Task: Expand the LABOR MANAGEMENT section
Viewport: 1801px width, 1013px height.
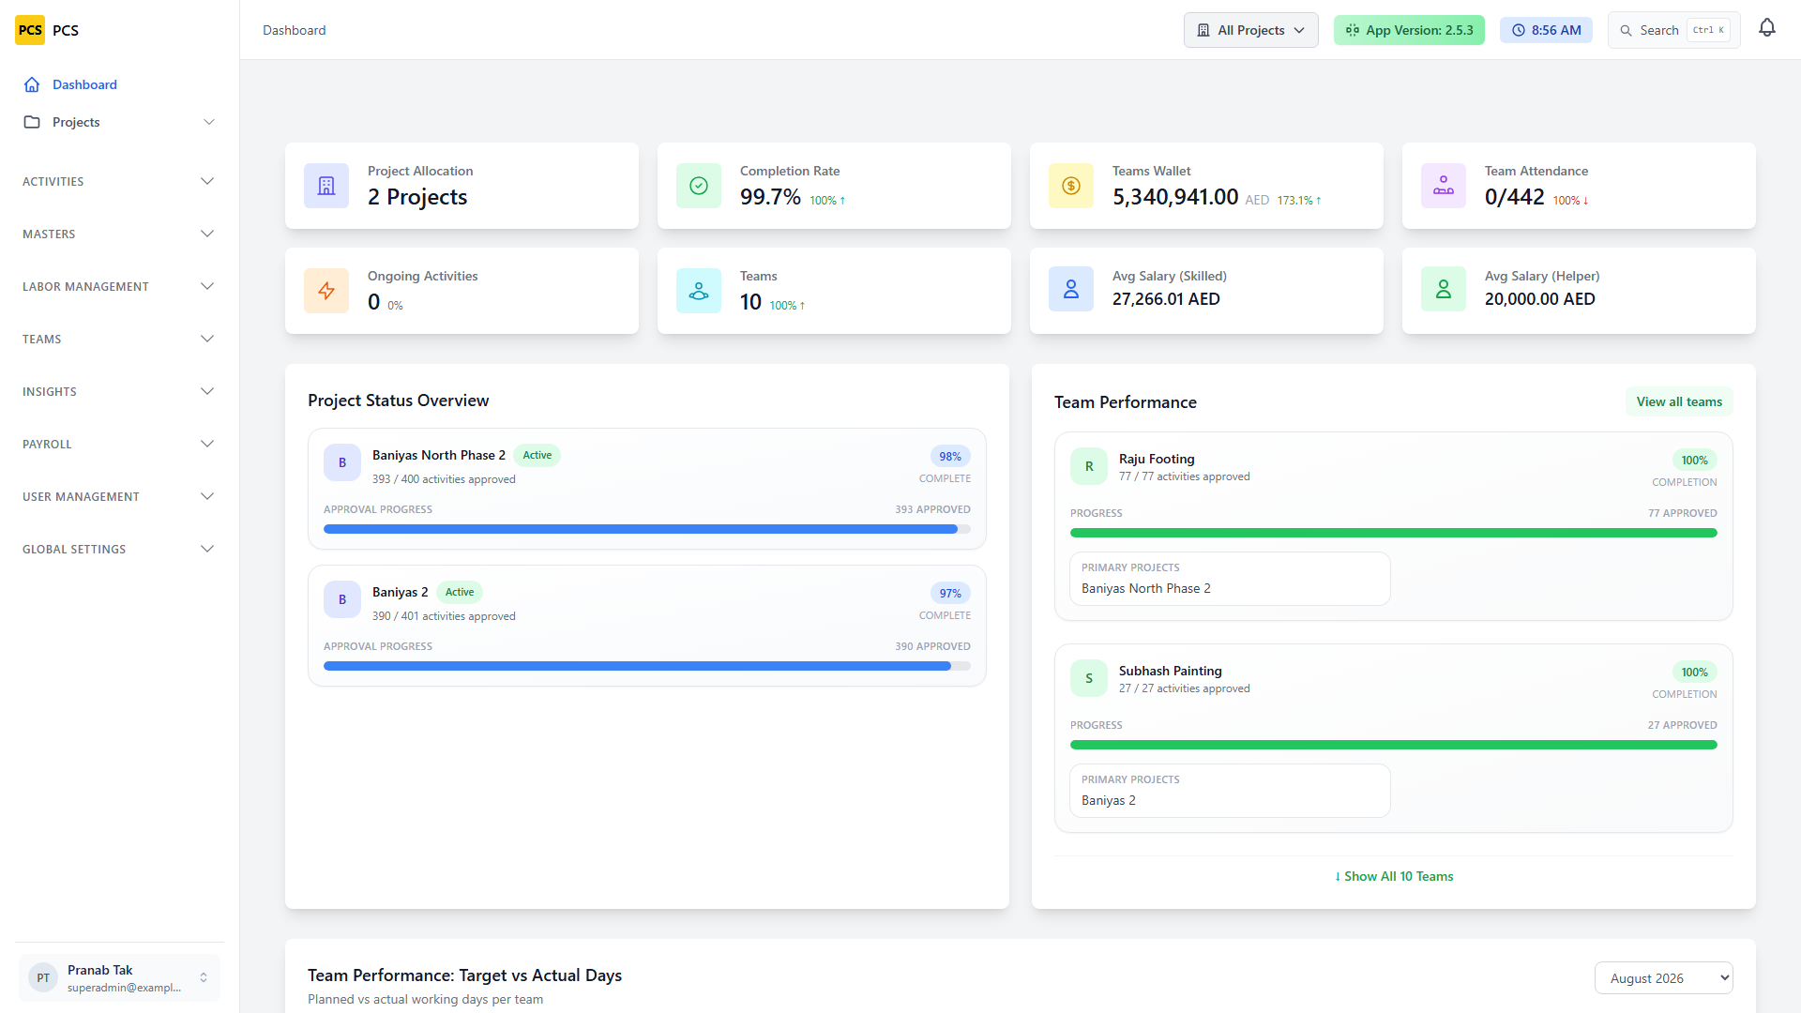Action: pyautogui.click(x=119, y=286)
